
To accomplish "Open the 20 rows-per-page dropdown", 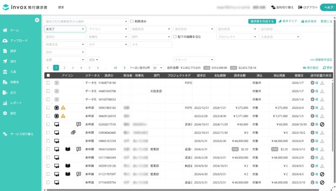I will (157, 68).
